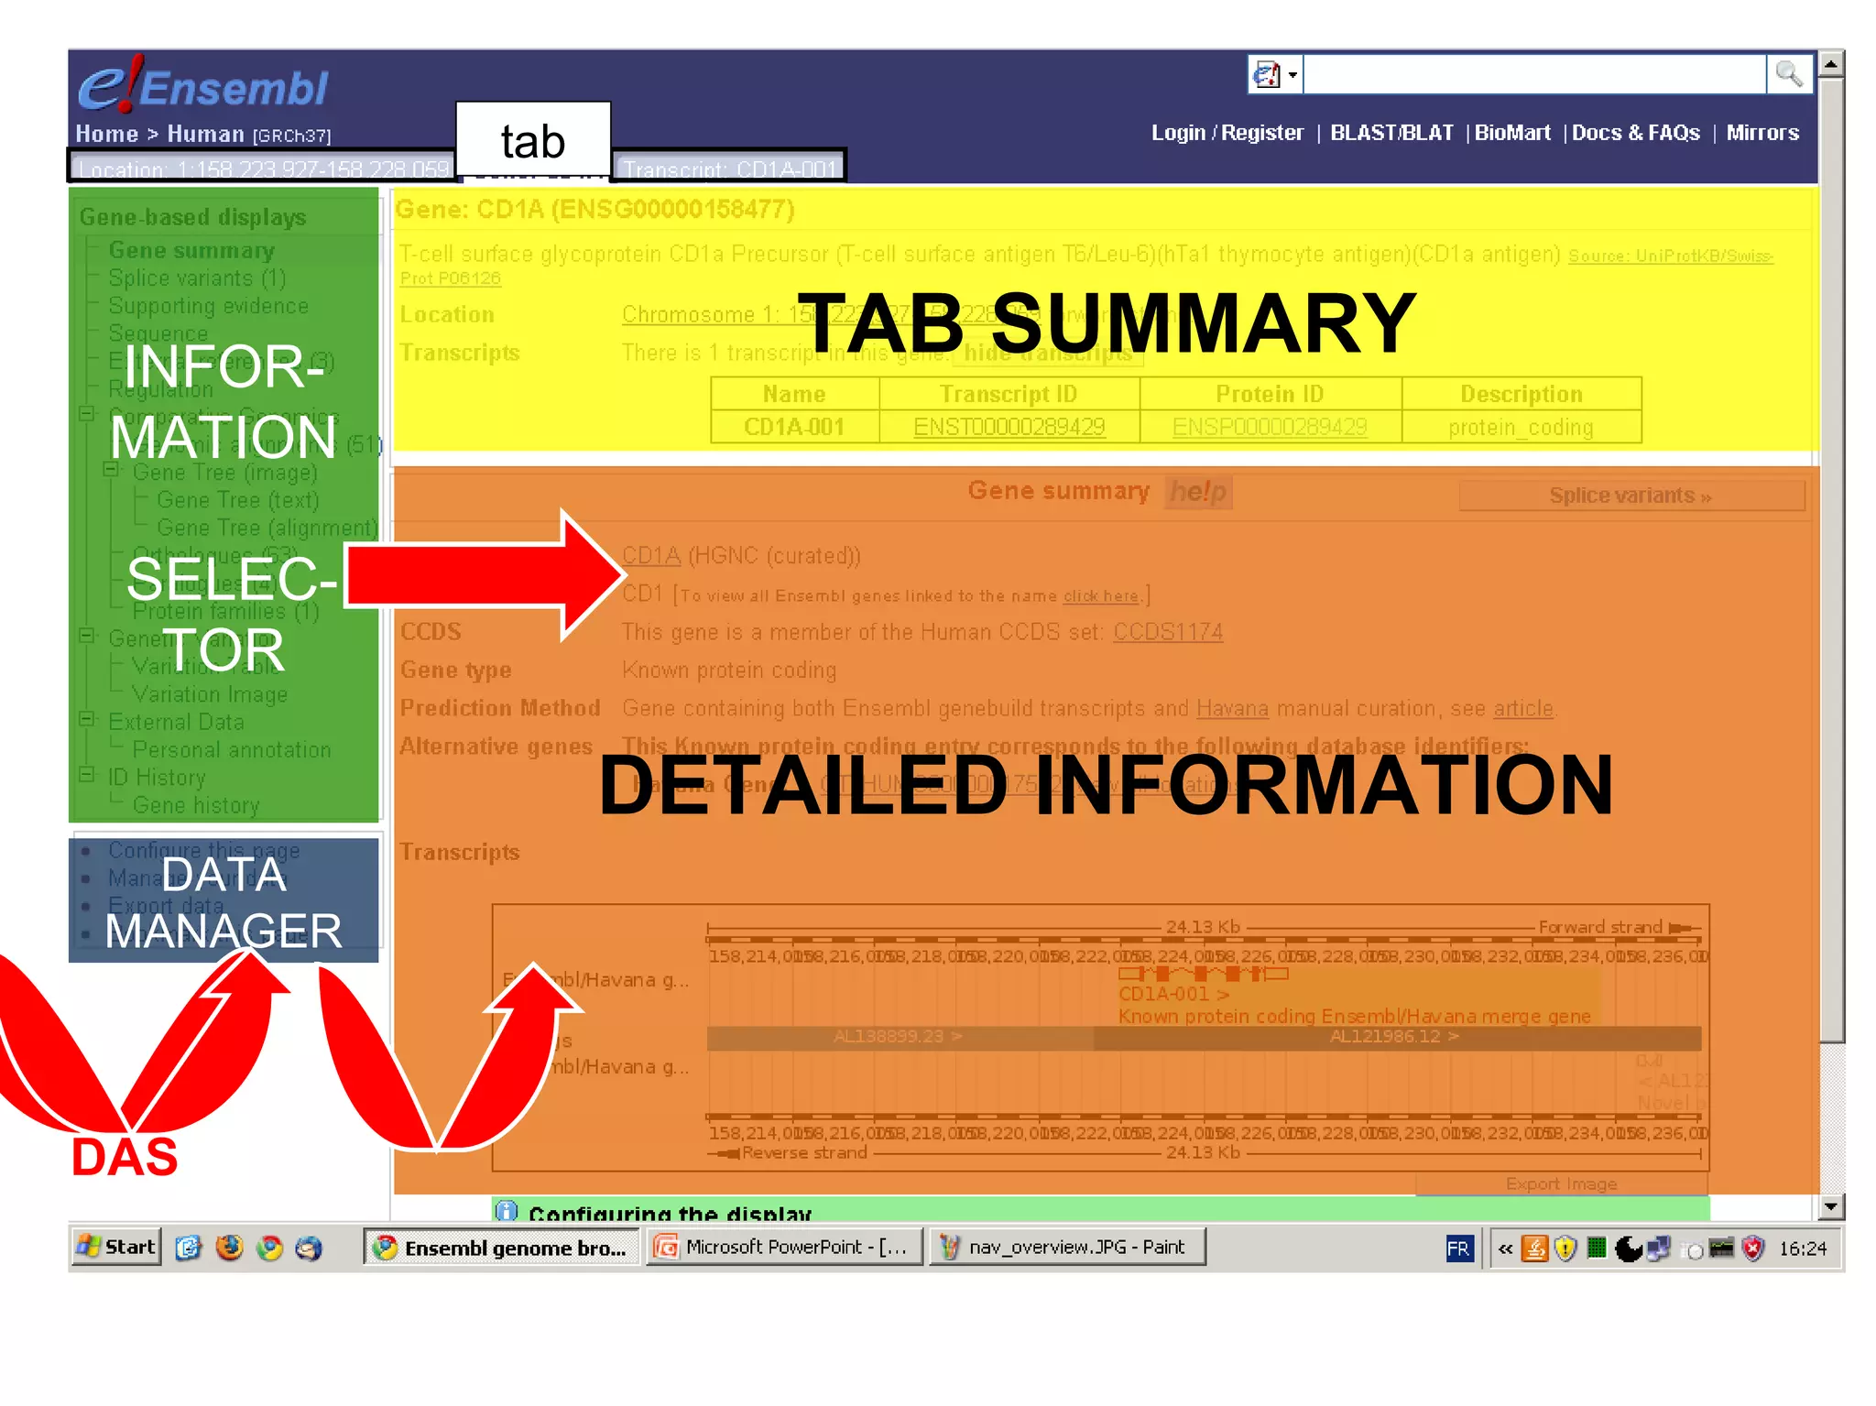Open the Register link
The width and height of the screenshot is (1876, 1406).
click(x=1261, y=133)
